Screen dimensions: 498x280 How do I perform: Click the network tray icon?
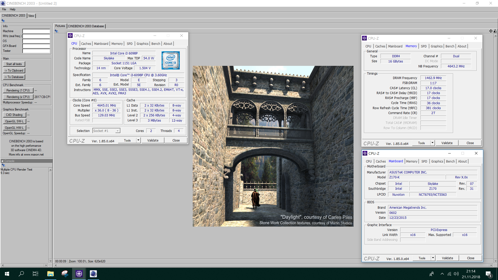(449, 274)
